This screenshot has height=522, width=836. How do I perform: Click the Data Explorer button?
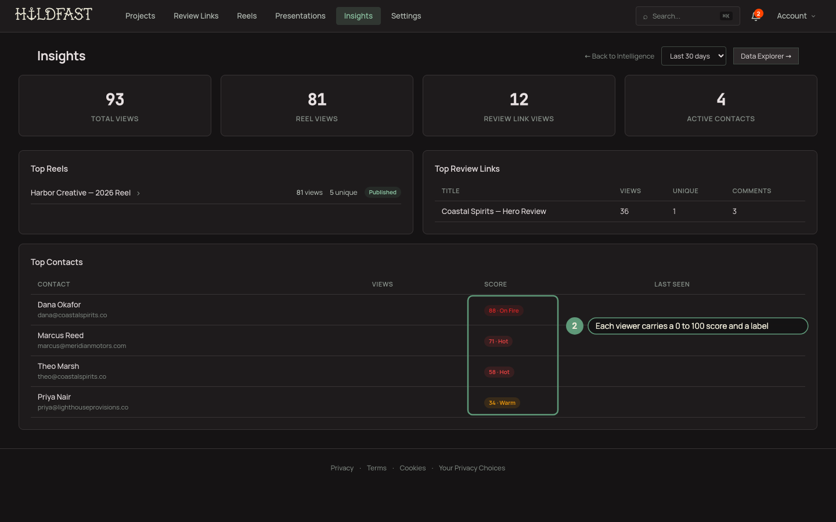coord(766,56)
